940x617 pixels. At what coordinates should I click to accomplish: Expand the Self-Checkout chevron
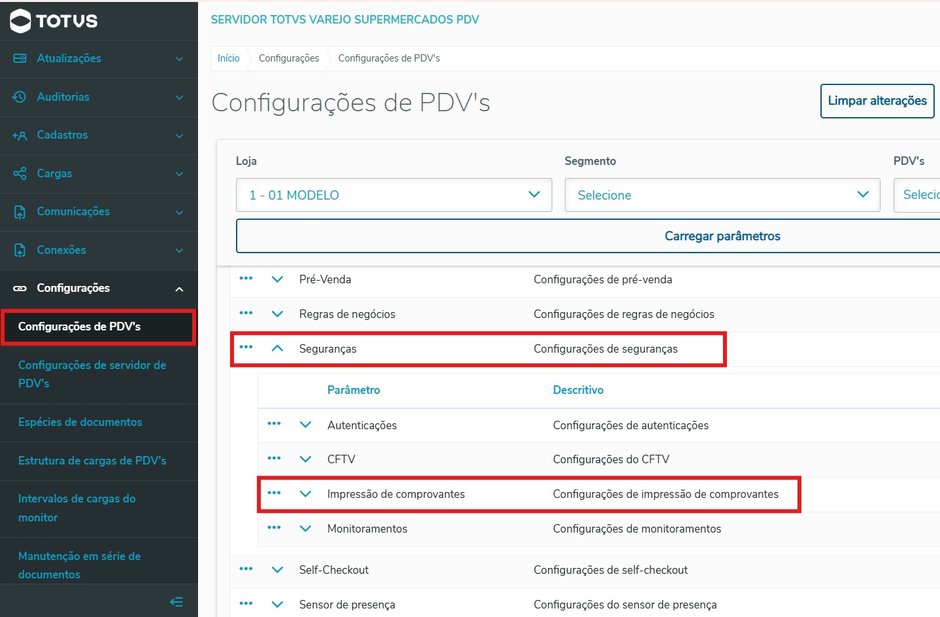pyautogui.click(x=277, y=570)
